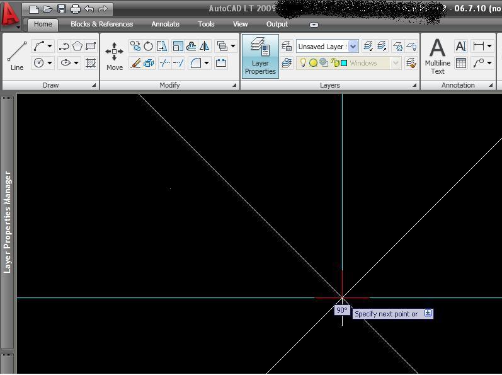Select the Line drawing tool
The width and height of the screenshot is (502, 375).
point(17,55)
